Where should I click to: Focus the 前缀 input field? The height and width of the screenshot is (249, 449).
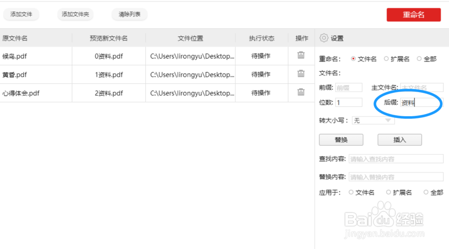click(348, 87)
